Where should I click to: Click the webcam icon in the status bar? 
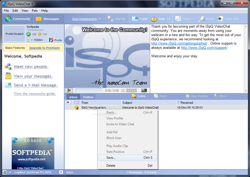(5, 172)
